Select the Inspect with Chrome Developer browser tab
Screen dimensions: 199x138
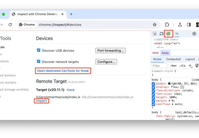tap(38, 14)
